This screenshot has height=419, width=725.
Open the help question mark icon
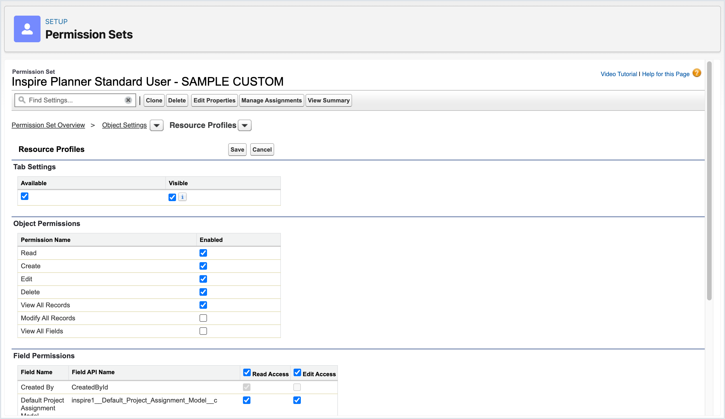point(697,73)
